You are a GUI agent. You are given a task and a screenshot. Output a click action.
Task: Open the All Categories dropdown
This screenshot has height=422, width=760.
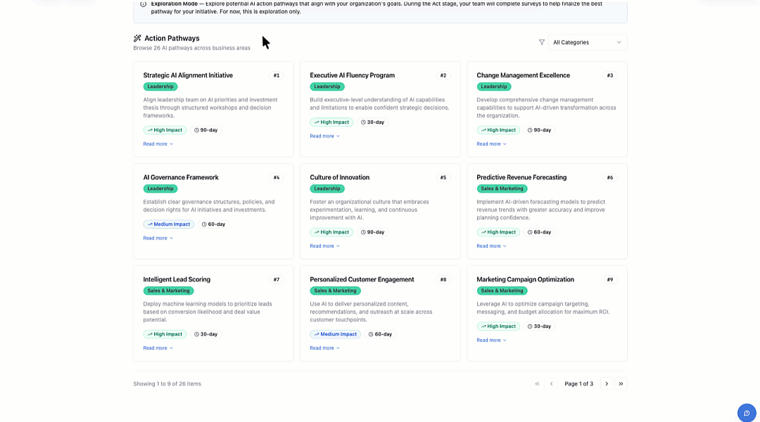588,42
